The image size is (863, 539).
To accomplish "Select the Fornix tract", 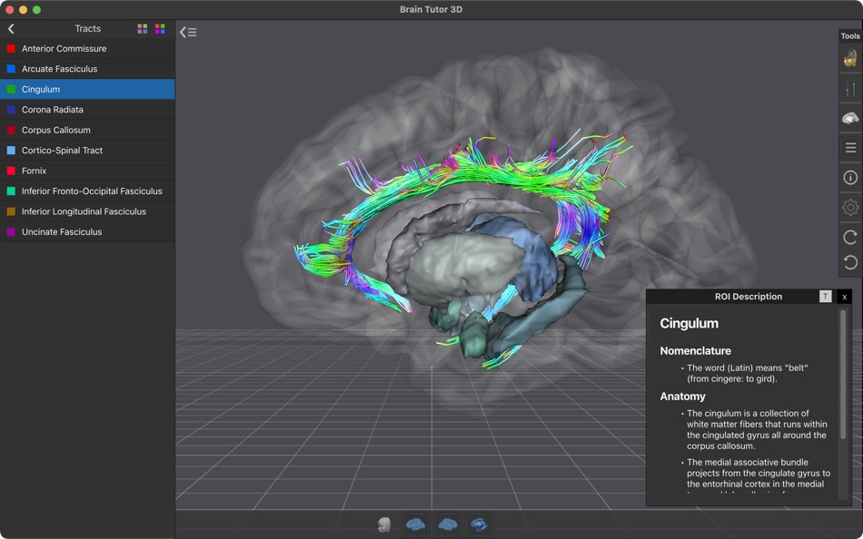I will click(x=87, y=171).
